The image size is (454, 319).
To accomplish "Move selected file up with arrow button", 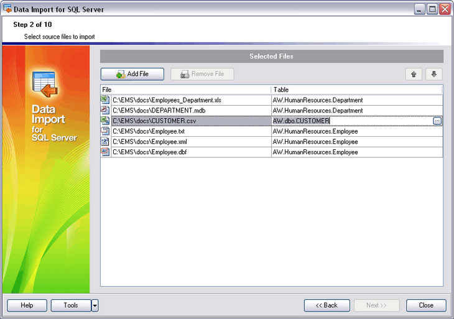I will (414, 75).
